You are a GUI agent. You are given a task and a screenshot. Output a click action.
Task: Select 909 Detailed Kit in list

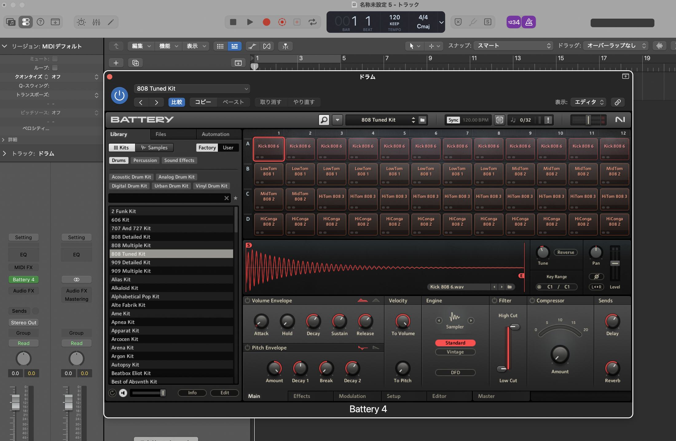tap(171, 262)
